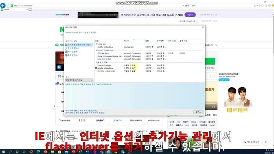Open Learn more about toolbars and extensions link
The width and height of the screenshot is (274, 154).
85,113
